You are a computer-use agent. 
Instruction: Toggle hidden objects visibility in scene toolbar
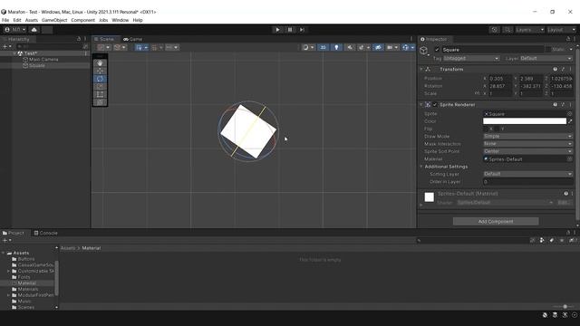tap(378, 47)
